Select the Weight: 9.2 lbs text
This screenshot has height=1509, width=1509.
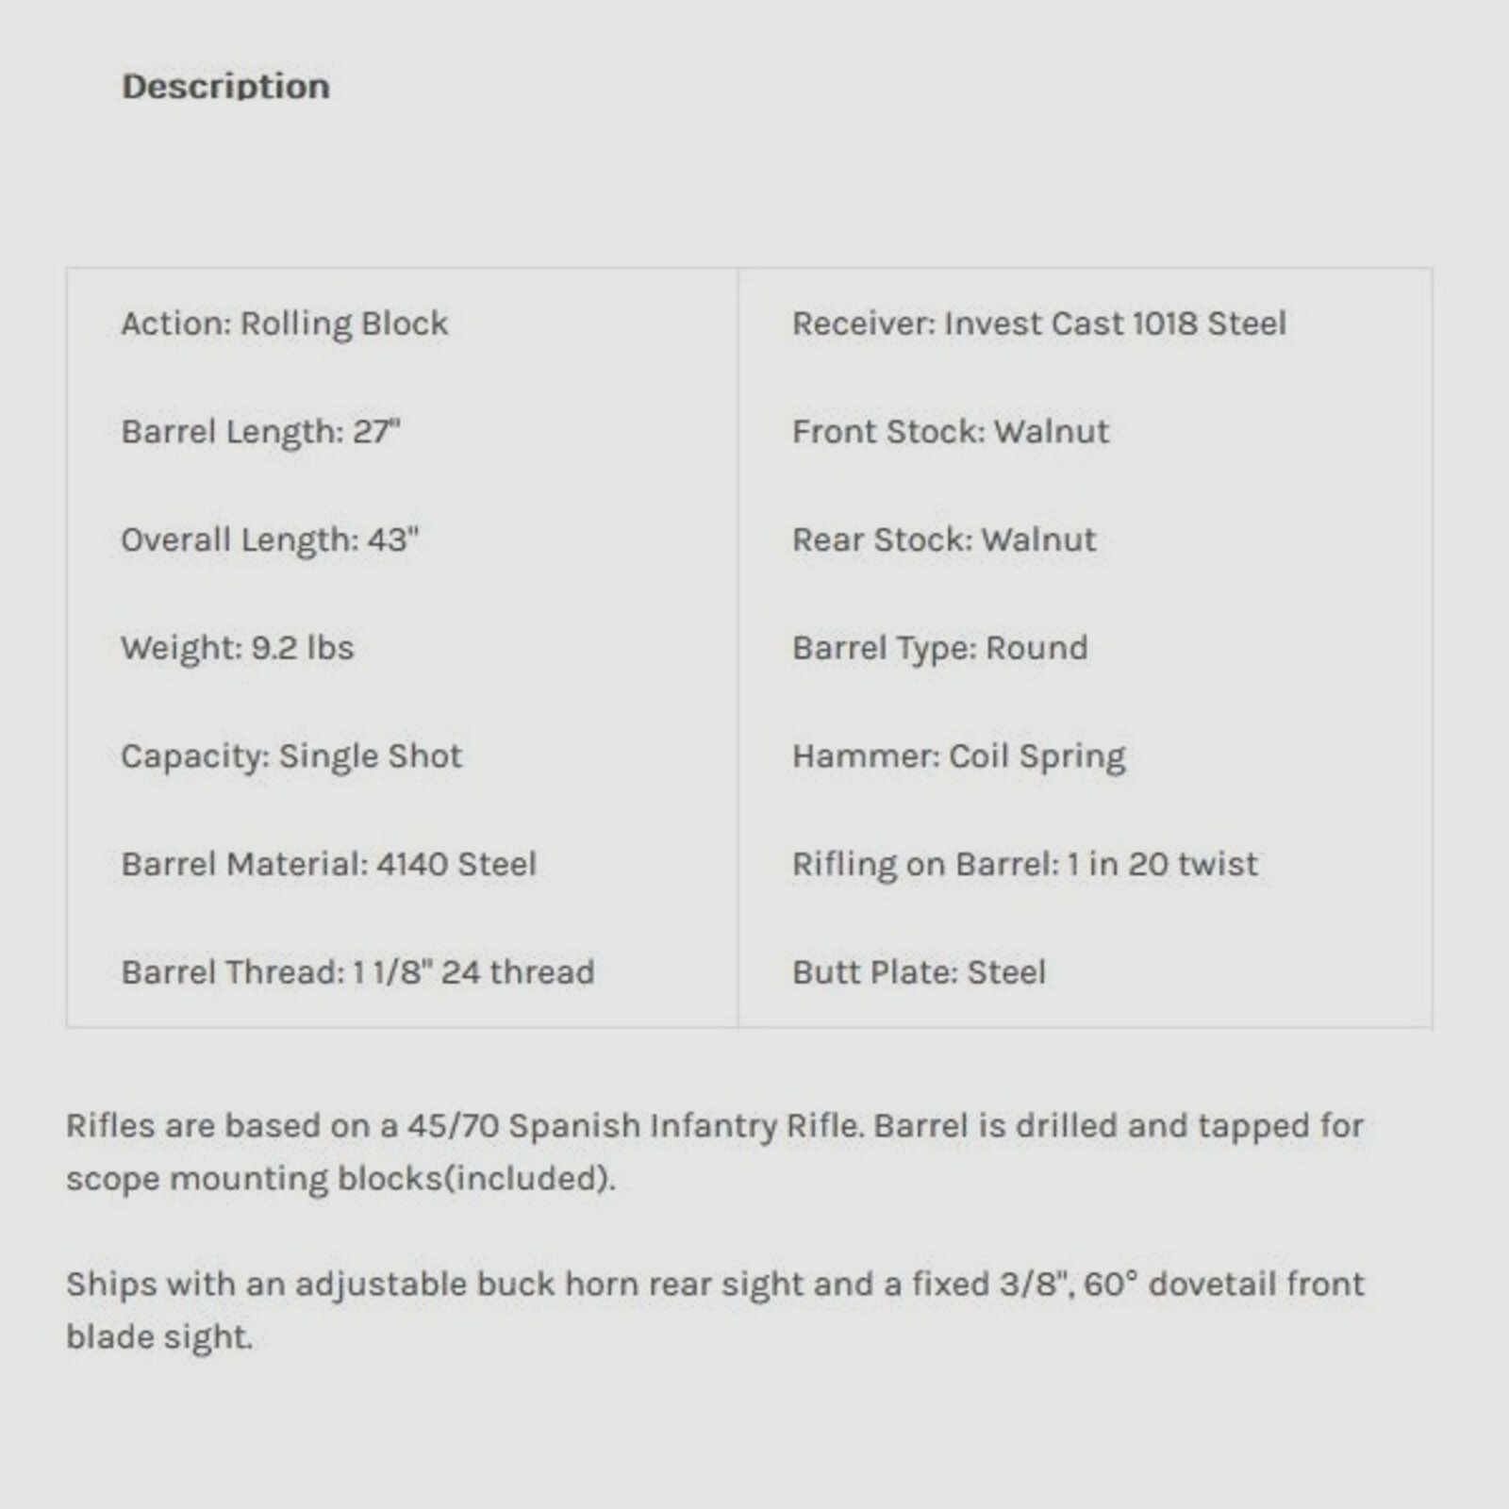(237, 648)
